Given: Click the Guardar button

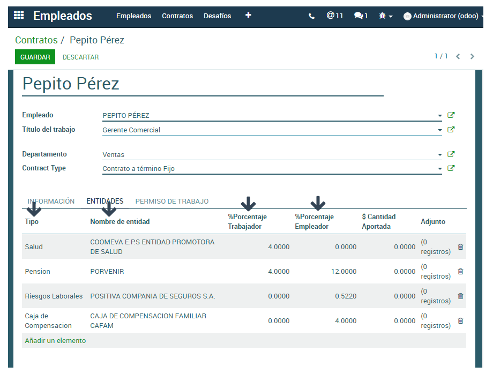Looking at the screenshot, I should [x=35, y=57].
